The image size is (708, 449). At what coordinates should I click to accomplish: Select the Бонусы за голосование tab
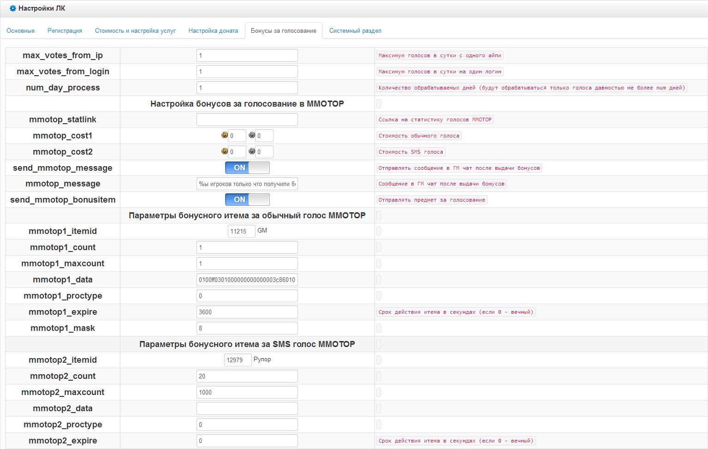point(284,31)
